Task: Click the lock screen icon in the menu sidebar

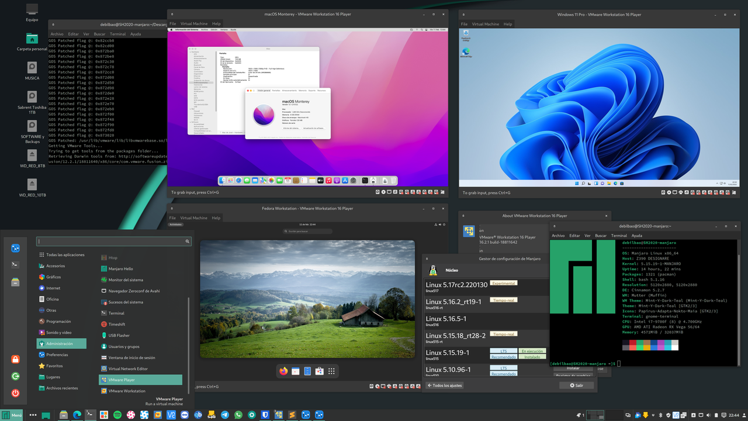Action: 16,359
